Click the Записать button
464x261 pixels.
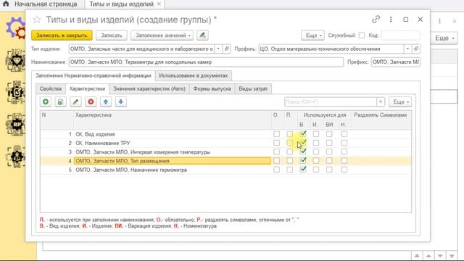pyautogui.click(x=111, y=36)
